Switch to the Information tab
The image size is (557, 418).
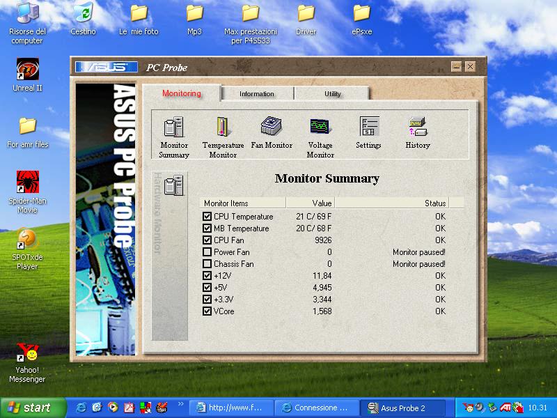click(257, 94)
